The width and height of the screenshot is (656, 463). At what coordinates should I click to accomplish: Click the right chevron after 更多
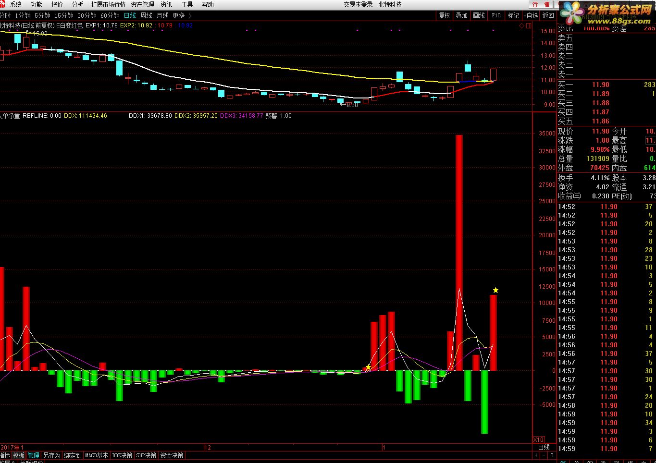point(190,15)
